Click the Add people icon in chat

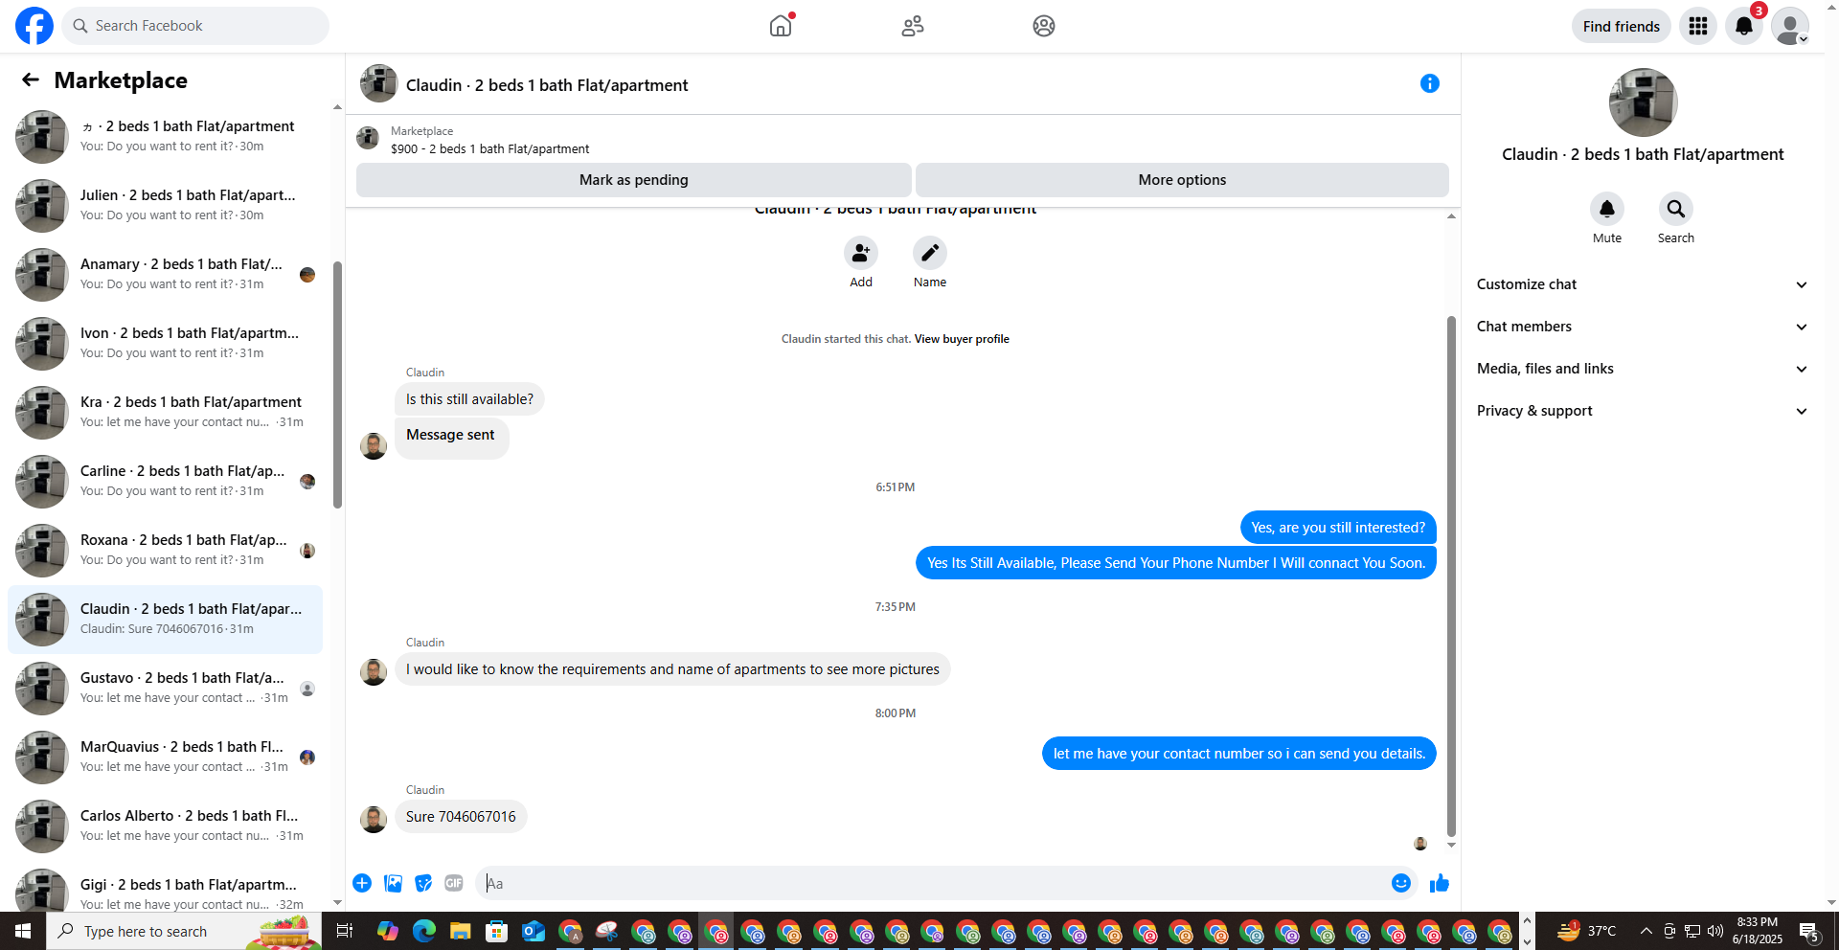tap(861, 253)
